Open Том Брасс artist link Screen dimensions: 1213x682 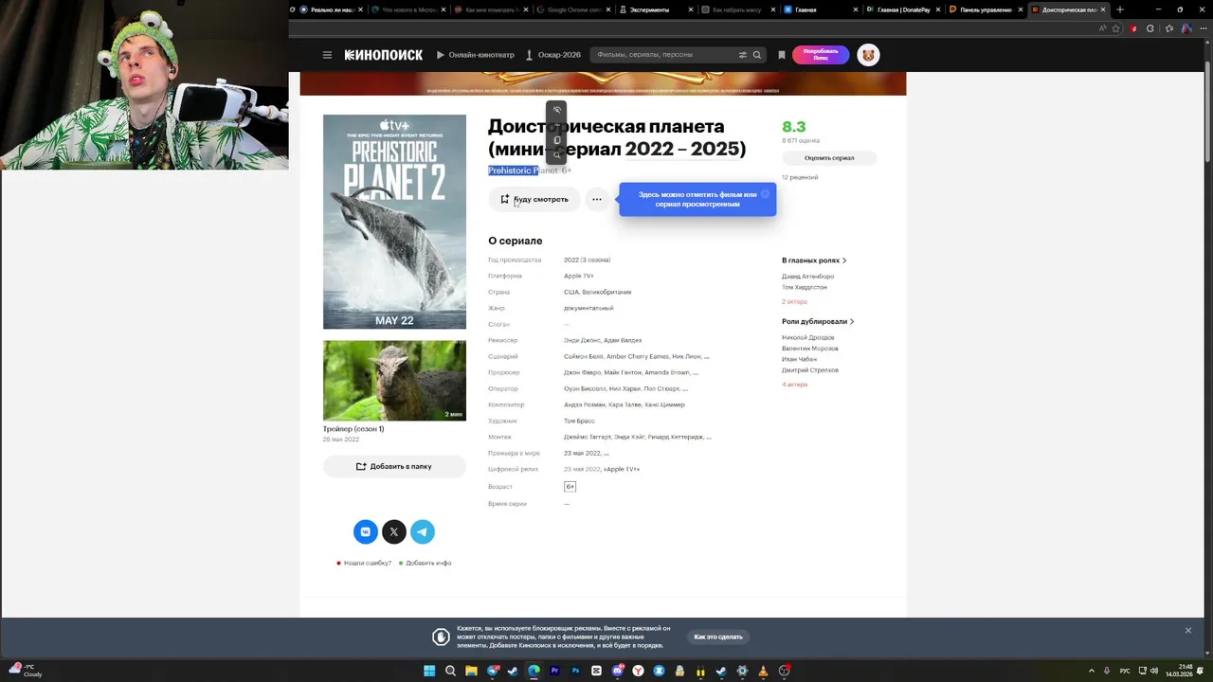[x=579, y=421]
